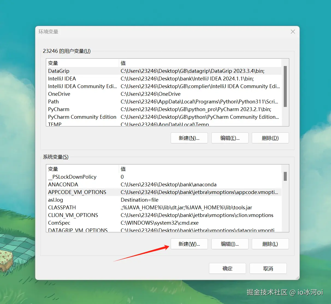
Task: Click 新建(N)... button for user variables
Action: click(189, 138)
